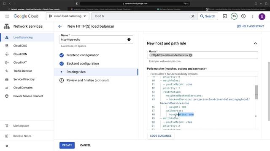Activate Cloud Shell terminal icon
The height and width of the screenshot is (151, 270).
point(225,16)
